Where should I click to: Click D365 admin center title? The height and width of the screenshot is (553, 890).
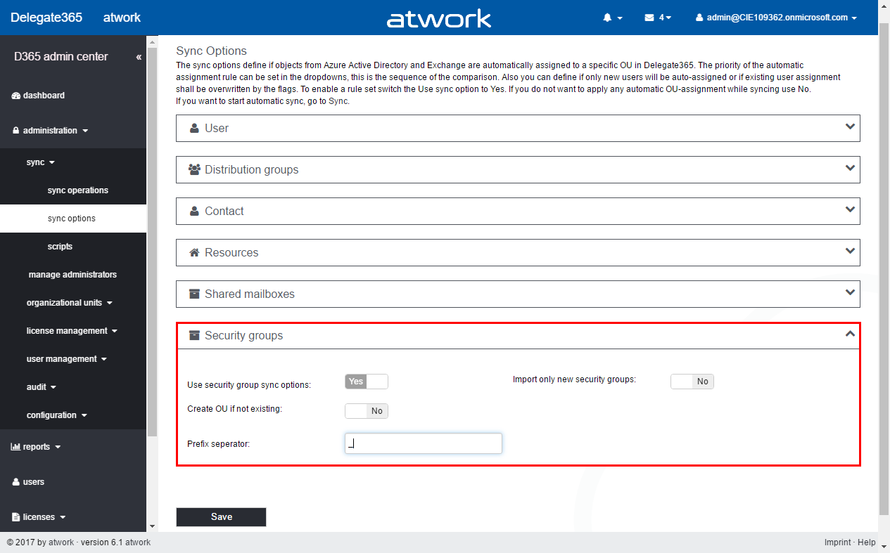click(x=61, y=56)
